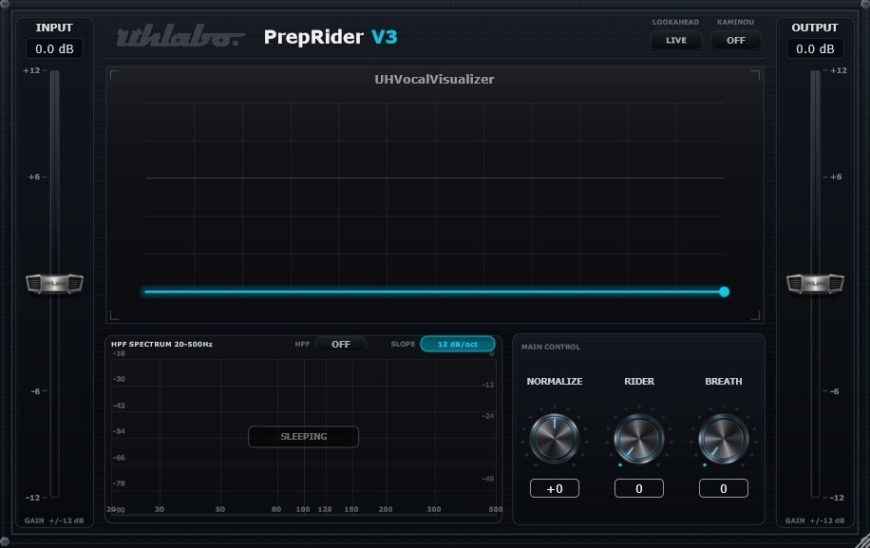
Task: Select the RIDER 0 value field
Action: [638, 489]
